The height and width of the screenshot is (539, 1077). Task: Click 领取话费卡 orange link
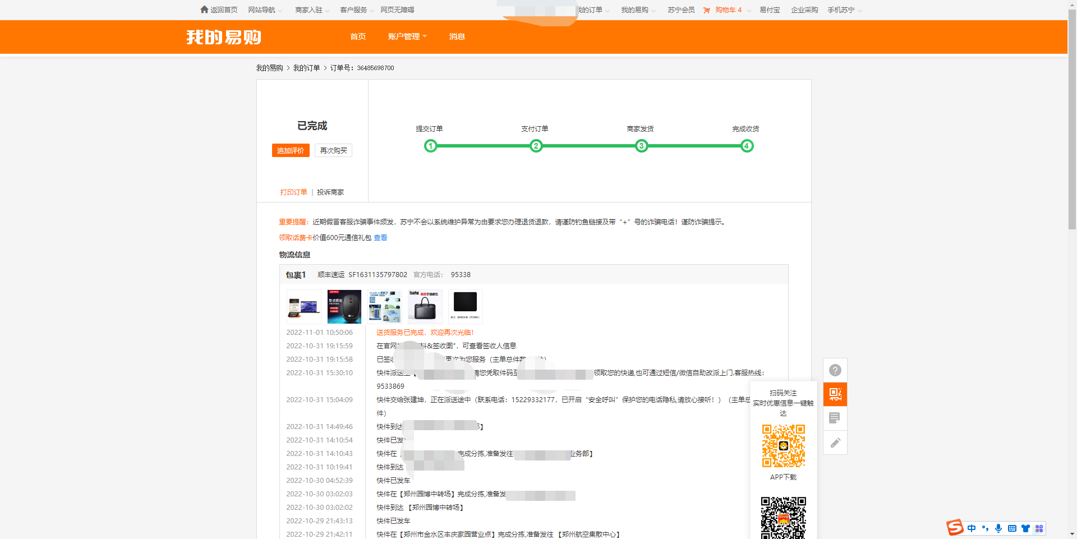[x=296, y=238]
